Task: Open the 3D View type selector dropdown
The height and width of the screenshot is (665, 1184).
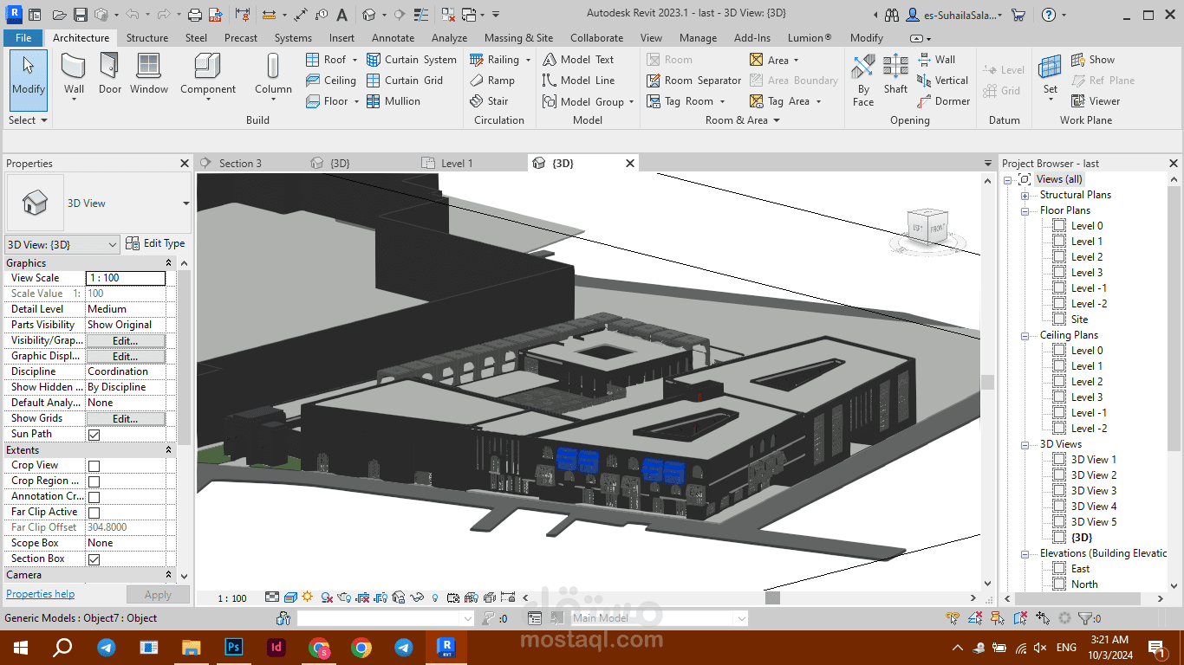Action: tap(185, 203)
